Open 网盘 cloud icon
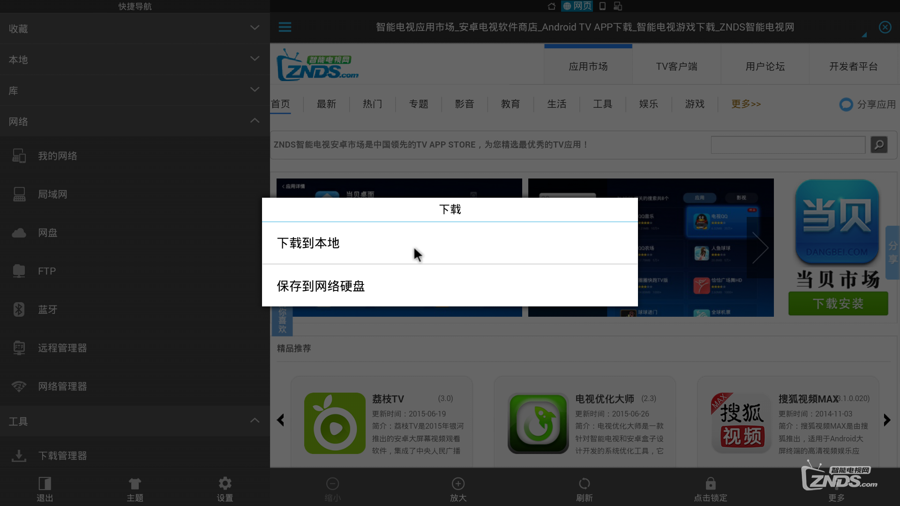900x506 pixels. point(19,233)
